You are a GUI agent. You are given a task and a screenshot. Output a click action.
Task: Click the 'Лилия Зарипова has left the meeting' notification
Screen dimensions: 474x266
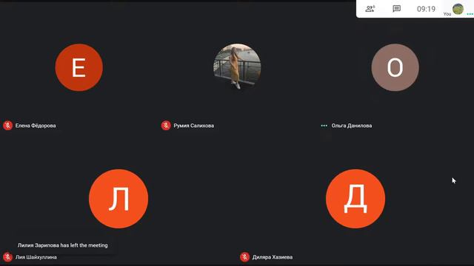pos(62,245)
